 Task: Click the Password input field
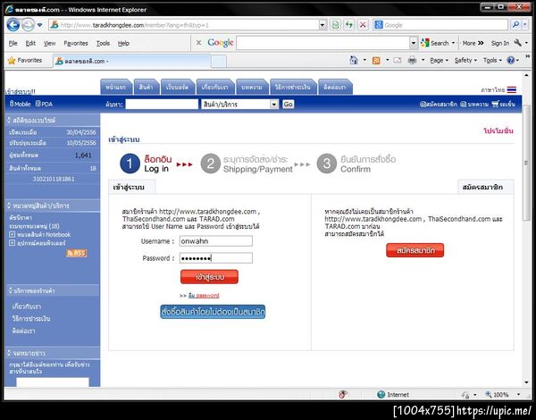point(216,258)
